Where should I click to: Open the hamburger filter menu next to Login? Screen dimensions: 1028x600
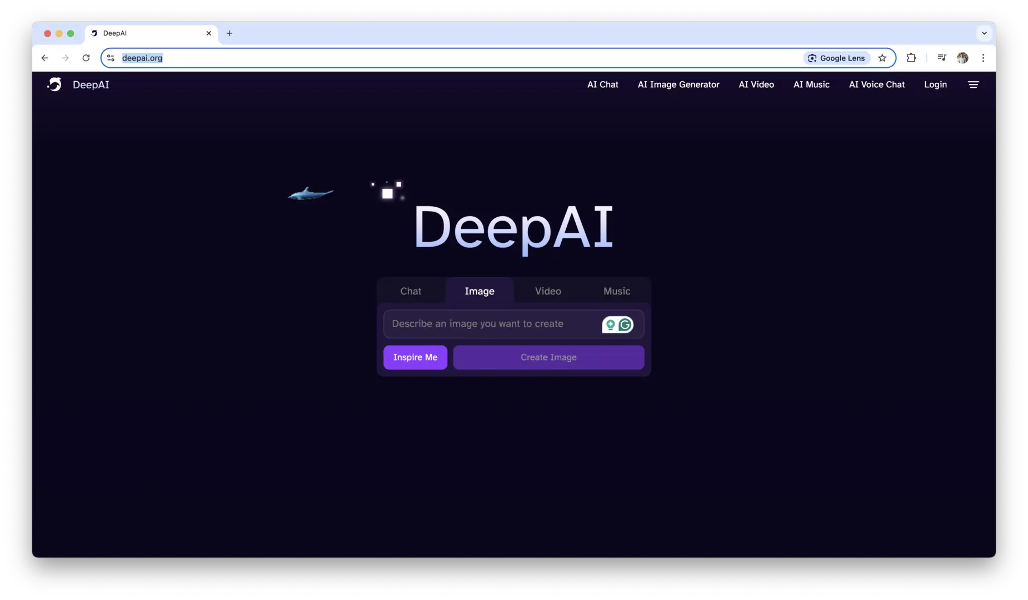[974, 84]
